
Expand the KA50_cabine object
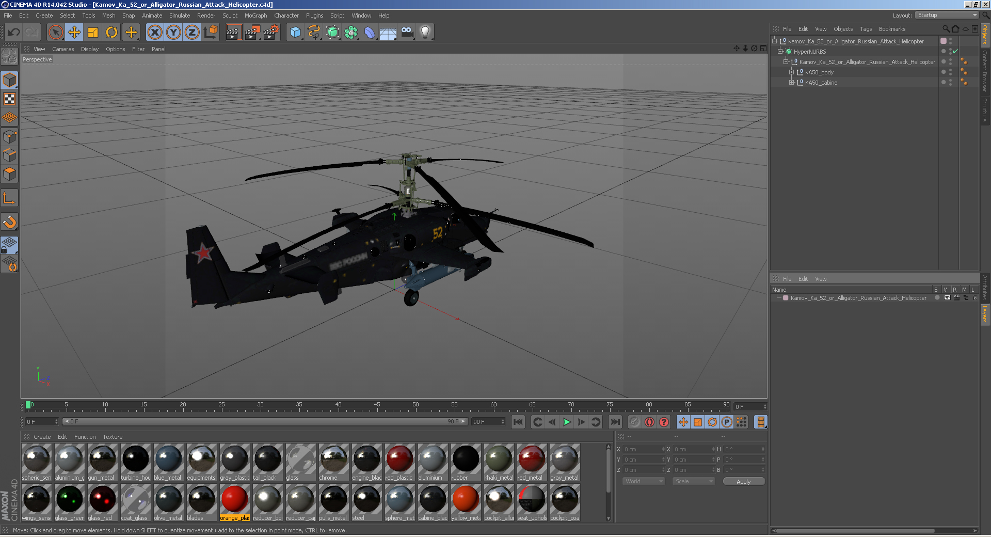point(791,83)
